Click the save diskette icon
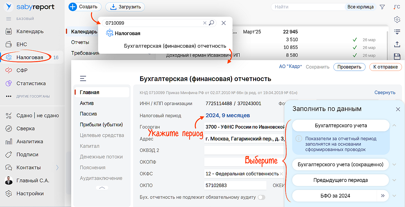This screenshot has height=207, width=405. [397, 56]
